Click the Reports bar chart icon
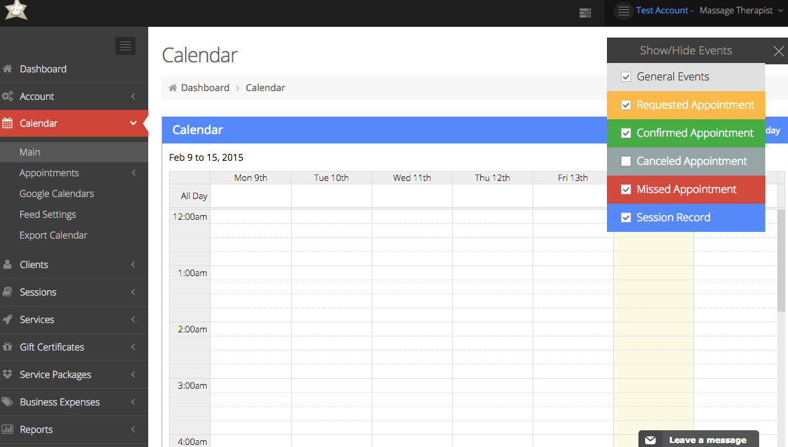 coord(7,430)
